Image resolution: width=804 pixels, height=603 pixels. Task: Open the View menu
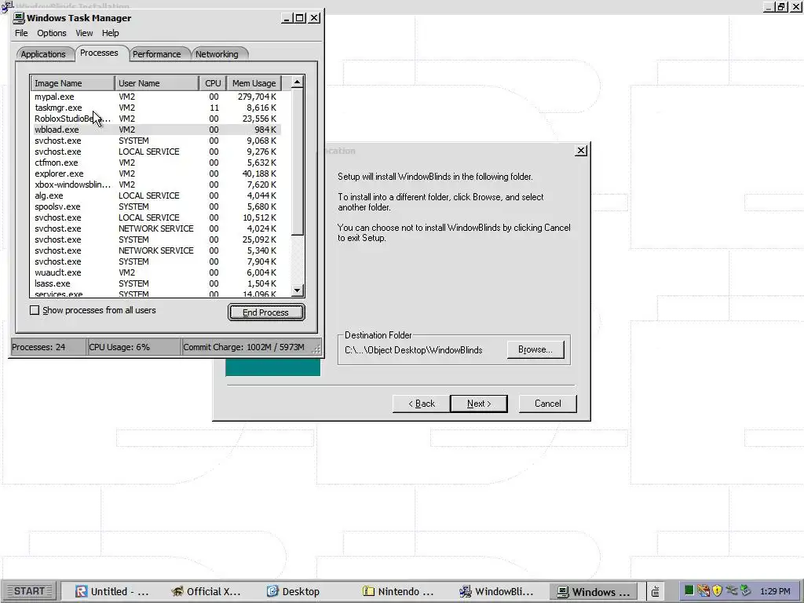84,33
